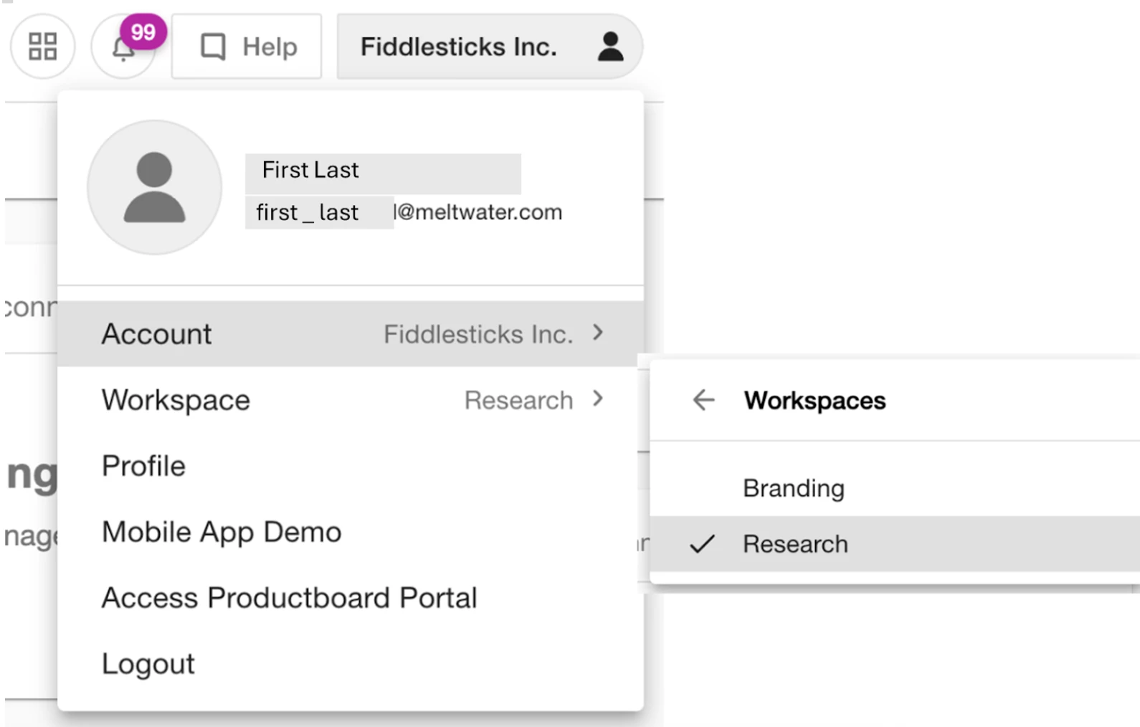This screenshot has height=727, width=1140.
Task: Click the Help chat icon
Action: tap(213, 47)
